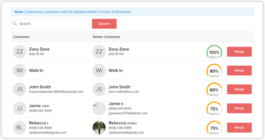265x140 pixels.
Task: Click email fropreuddeixefo-8836@yopmail.com
Action: tap(56, 92)
